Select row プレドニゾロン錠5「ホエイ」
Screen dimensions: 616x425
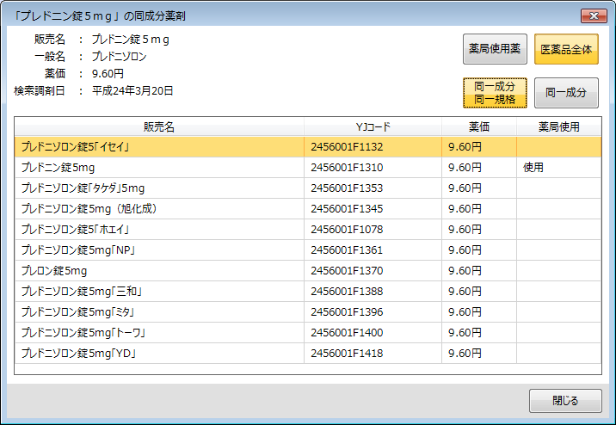tap(308, 230)
